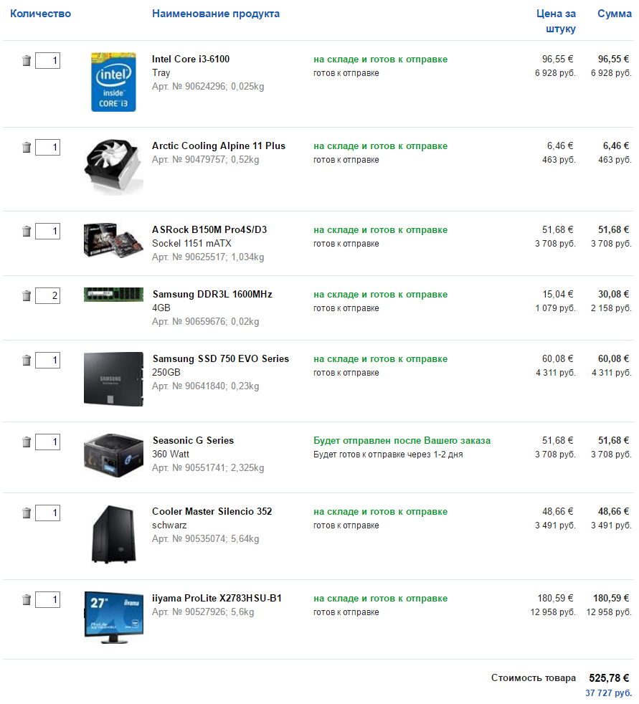Focus quantity box for Samsung DDR3L memory

[x=47, y=295]
